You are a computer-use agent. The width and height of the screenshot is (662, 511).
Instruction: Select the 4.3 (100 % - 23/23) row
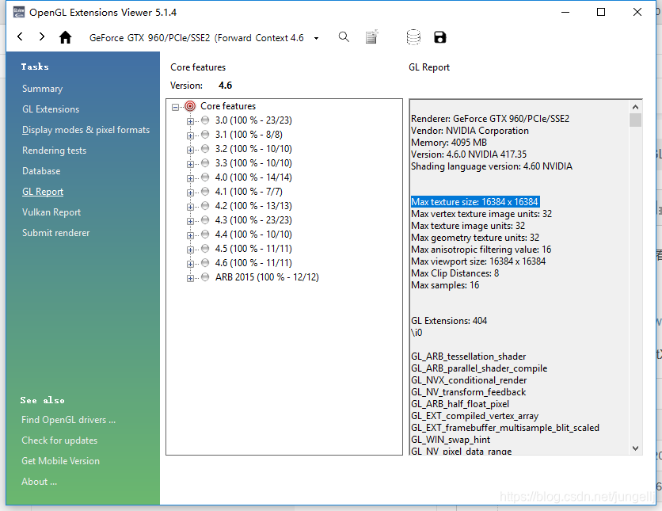click(x=253, y=220)
